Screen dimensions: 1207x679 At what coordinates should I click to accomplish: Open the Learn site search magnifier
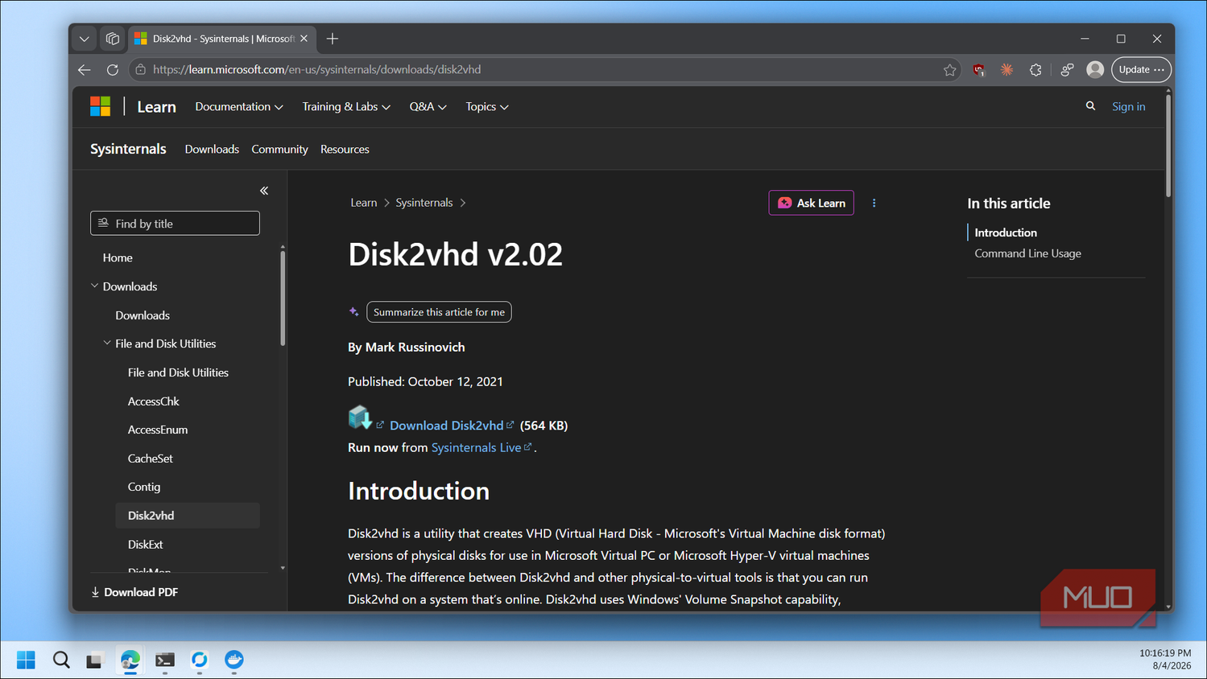click(x=1090, y=106)
